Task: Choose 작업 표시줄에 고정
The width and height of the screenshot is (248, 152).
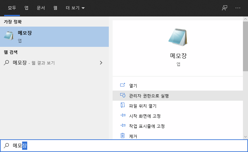Action: (178, 126)
